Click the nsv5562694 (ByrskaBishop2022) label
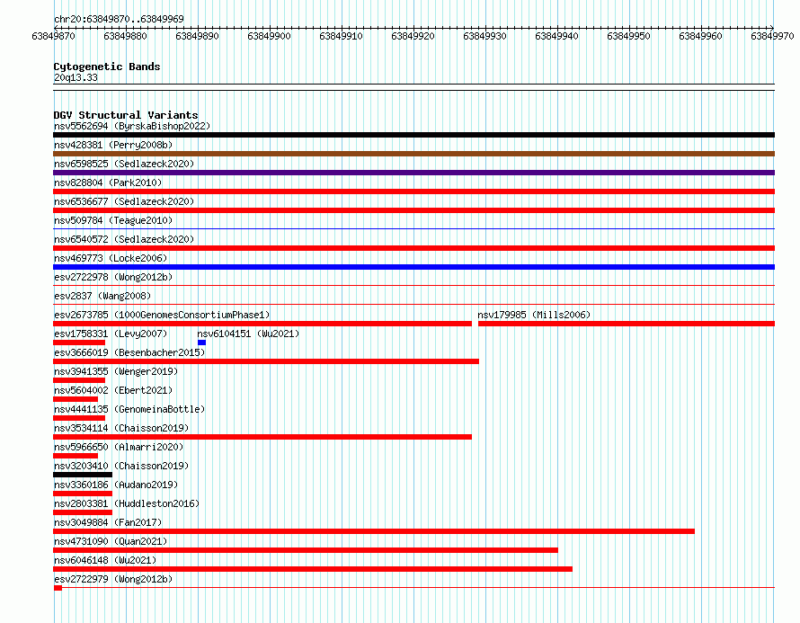The height and width of the screenshot is (623, 800). pos(132,126)
